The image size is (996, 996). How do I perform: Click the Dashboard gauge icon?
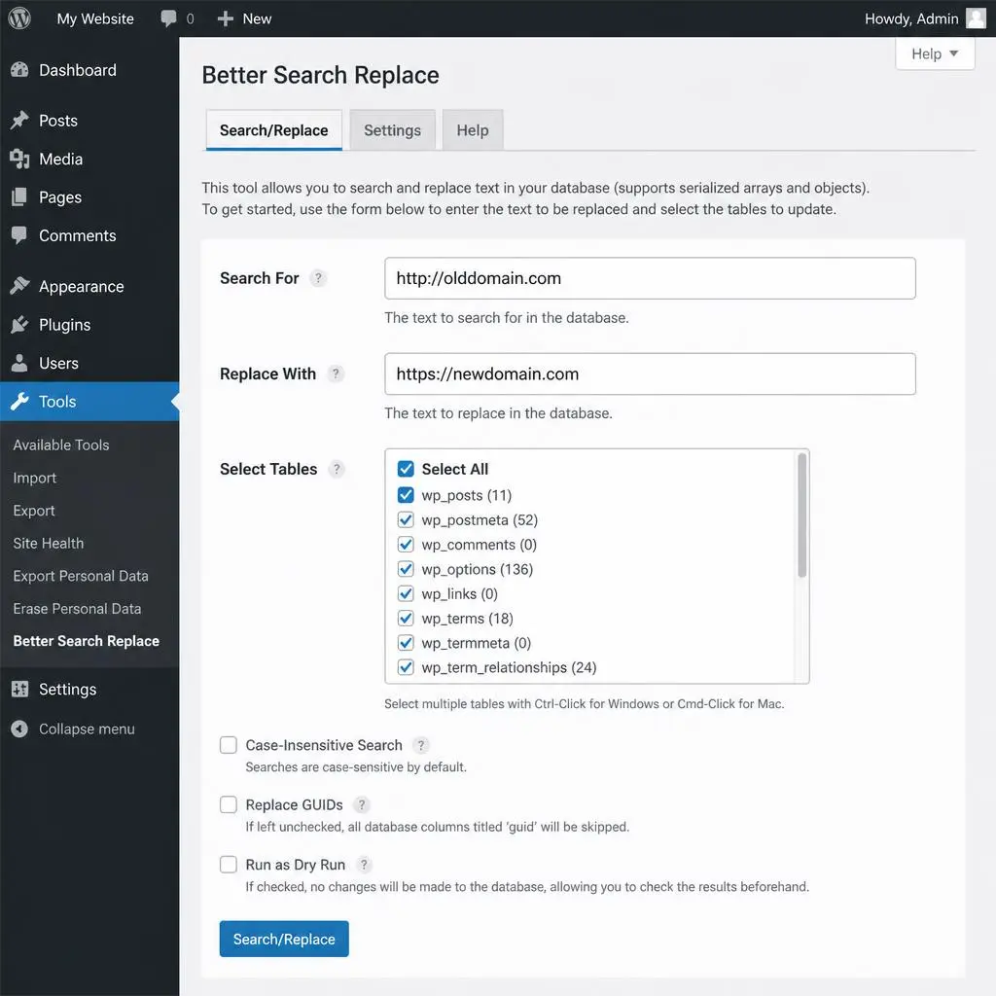point(19,70)
